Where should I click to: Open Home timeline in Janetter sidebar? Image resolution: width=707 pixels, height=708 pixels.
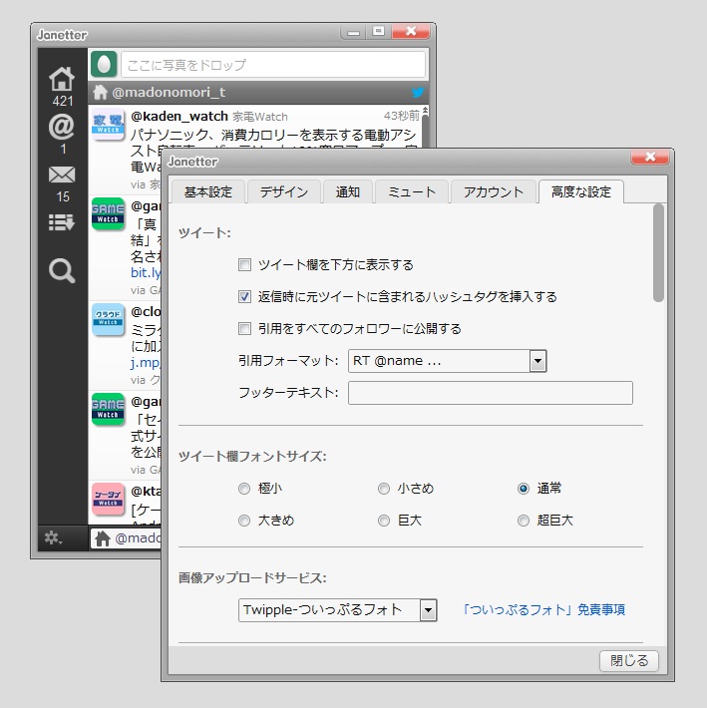[62, 79]
